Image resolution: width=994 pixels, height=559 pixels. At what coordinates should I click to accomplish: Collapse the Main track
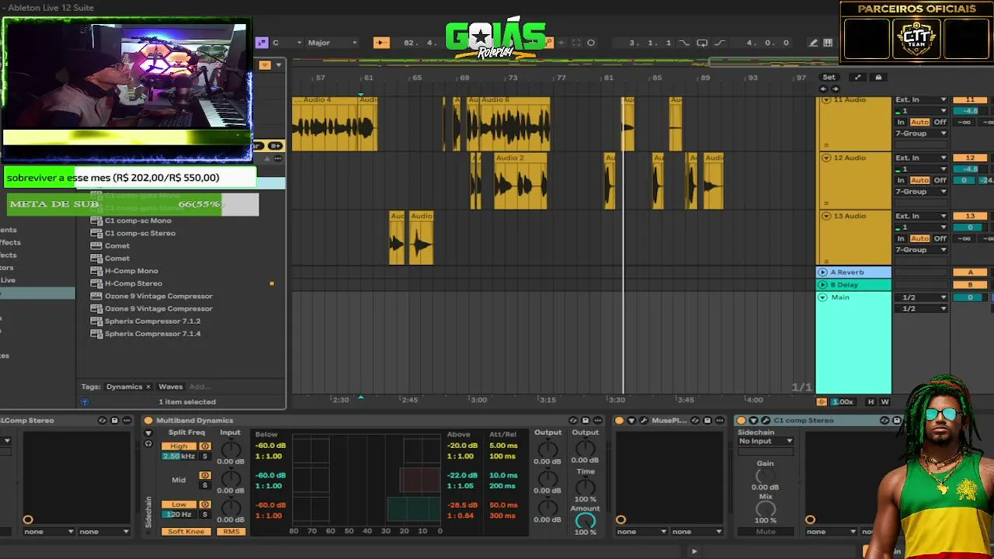click(822, 297)
